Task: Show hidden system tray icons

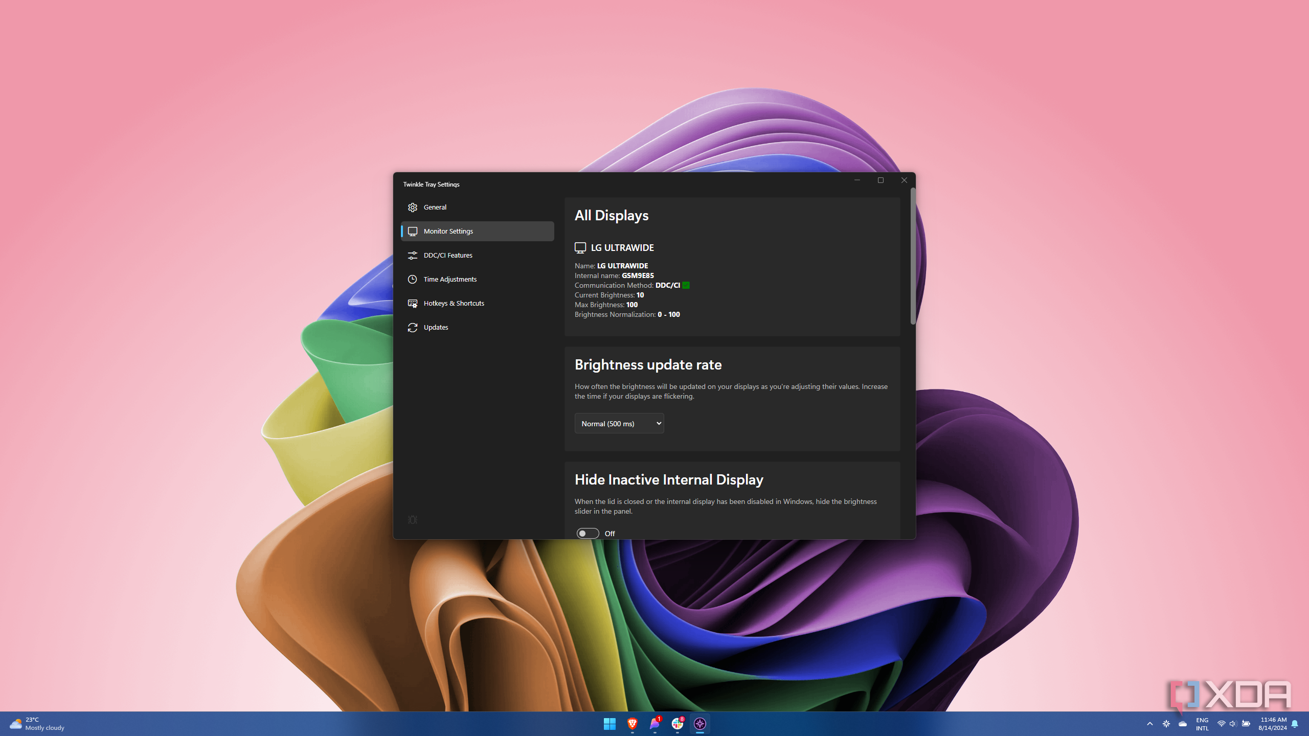Action: point(1150,724)
